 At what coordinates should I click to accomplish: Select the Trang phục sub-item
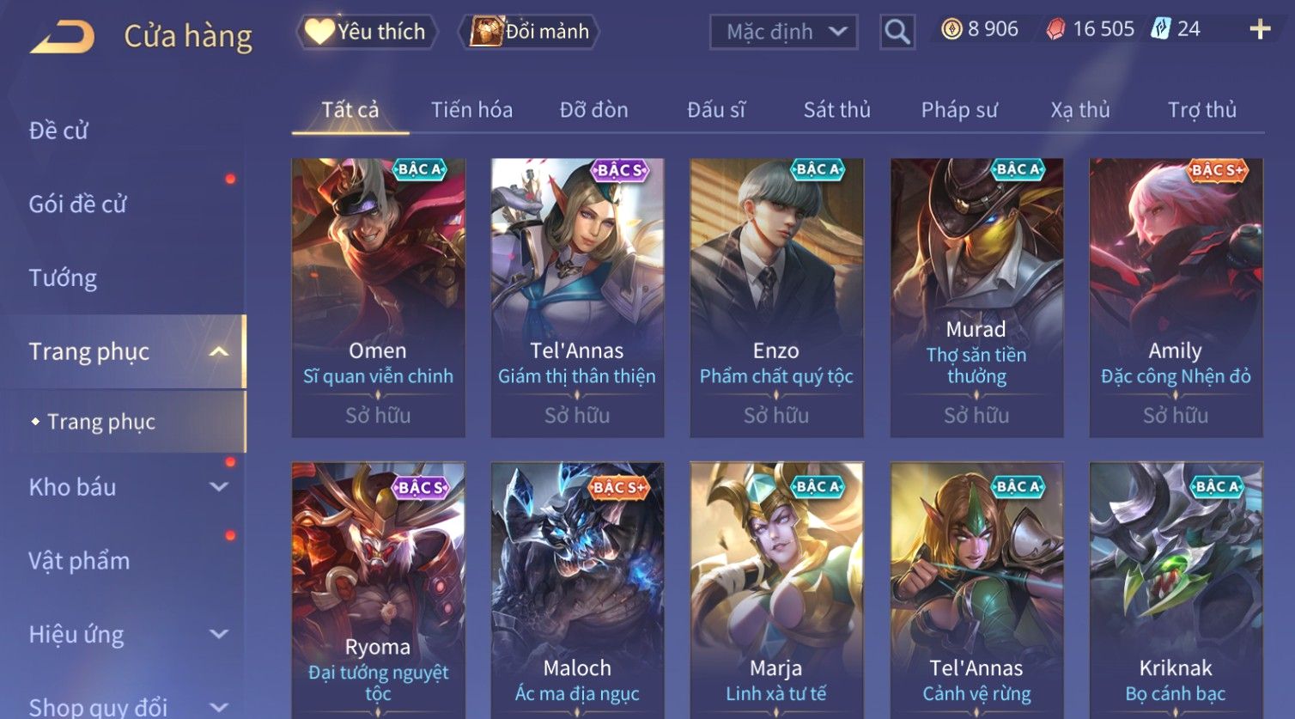[101, 422]
